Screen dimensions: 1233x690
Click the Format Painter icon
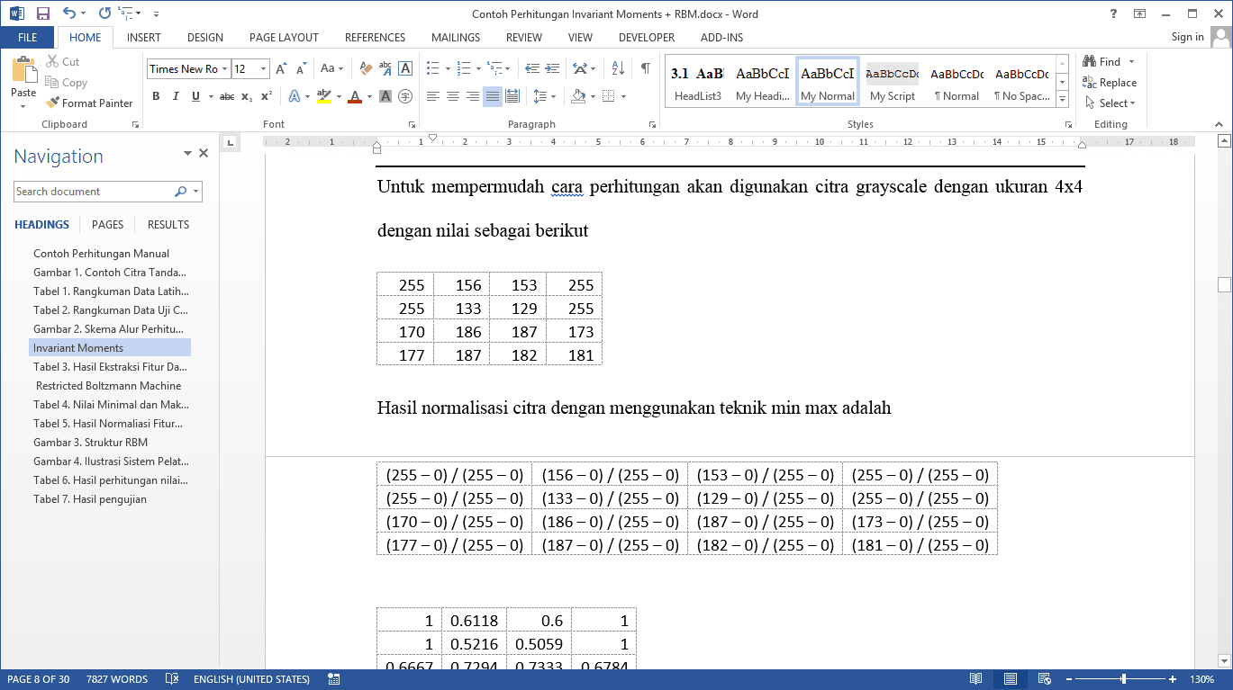[x=53, y=103]
